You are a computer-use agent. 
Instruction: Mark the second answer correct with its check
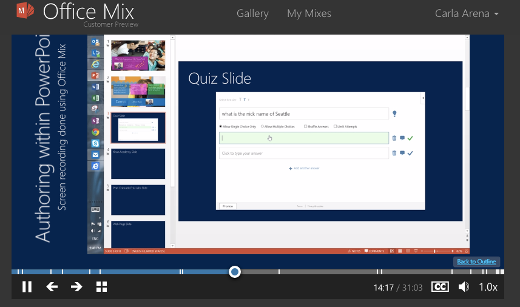pos(410,153)
